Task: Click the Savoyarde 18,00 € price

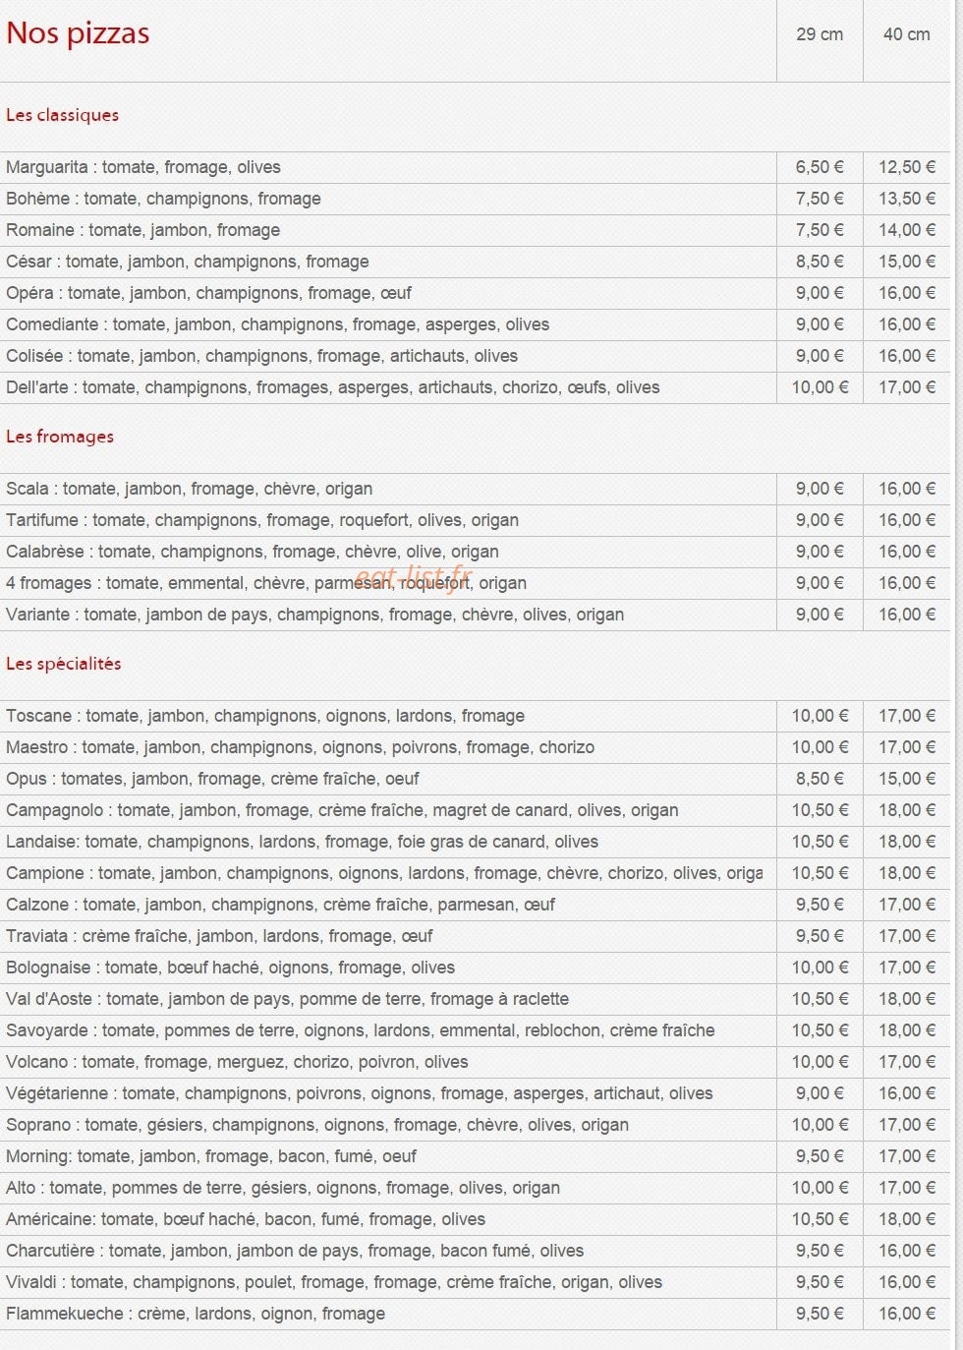Action: (907, 1030)
